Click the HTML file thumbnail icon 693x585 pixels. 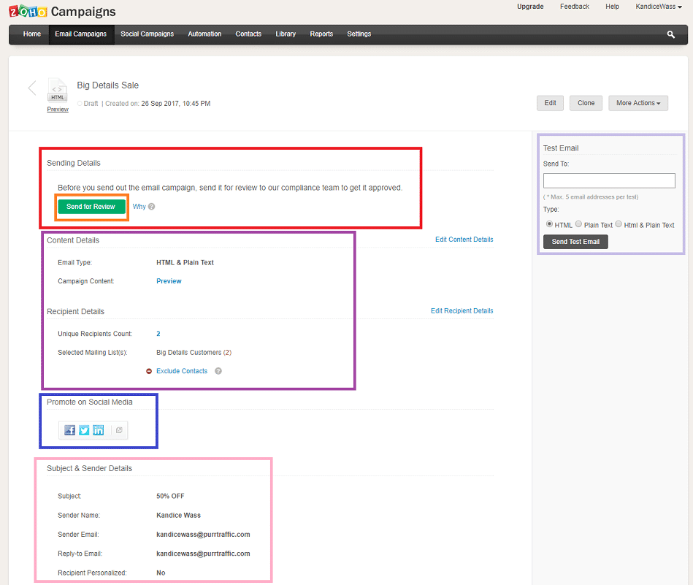(58, 91)
